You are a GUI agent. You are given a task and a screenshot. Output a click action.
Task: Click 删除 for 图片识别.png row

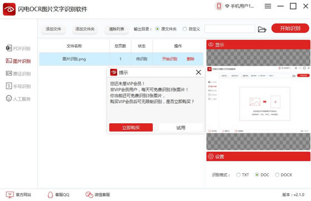[x=190, y=59]
